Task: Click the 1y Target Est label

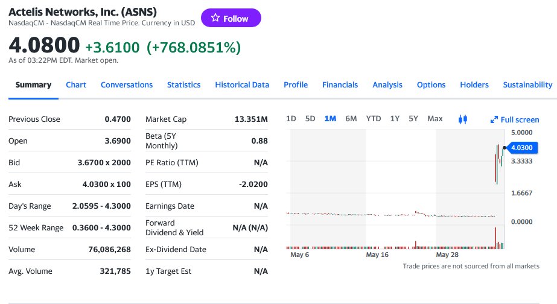Action: [168, 271]
